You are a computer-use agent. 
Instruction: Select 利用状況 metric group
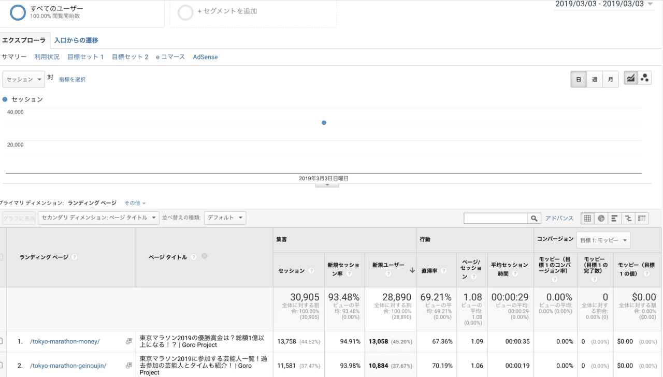pos(47,57)
